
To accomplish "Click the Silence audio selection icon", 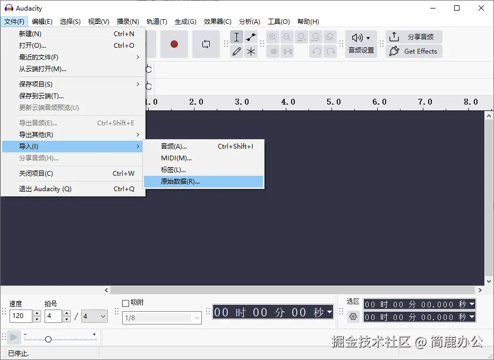I will coord(287,52).
